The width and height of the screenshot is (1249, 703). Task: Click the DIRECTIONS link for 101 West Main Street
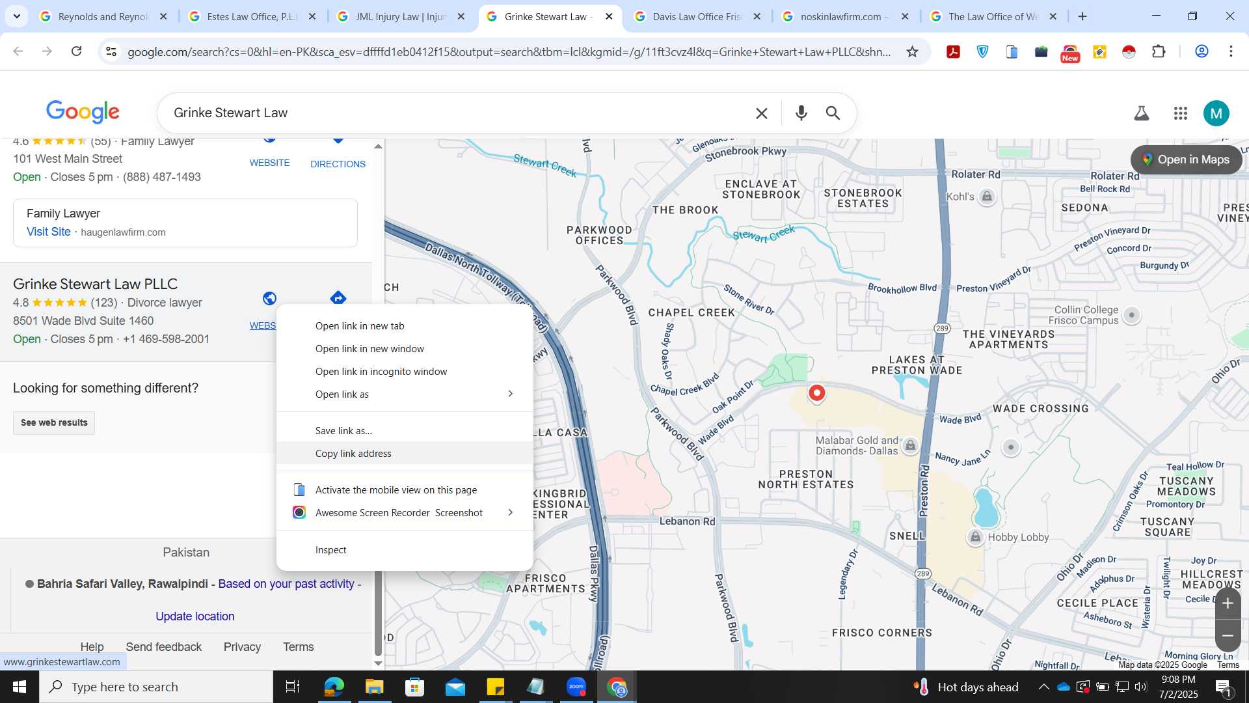pyautogui.click(x=338, y=164)
